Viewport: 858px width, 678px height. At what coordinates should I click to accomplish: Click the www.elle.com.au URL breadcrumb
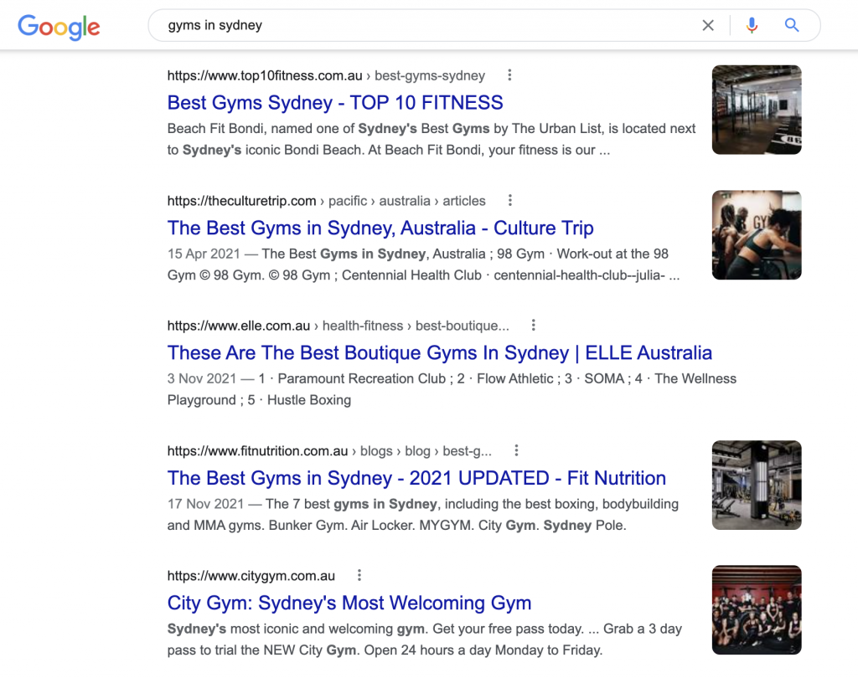[339, 326]
